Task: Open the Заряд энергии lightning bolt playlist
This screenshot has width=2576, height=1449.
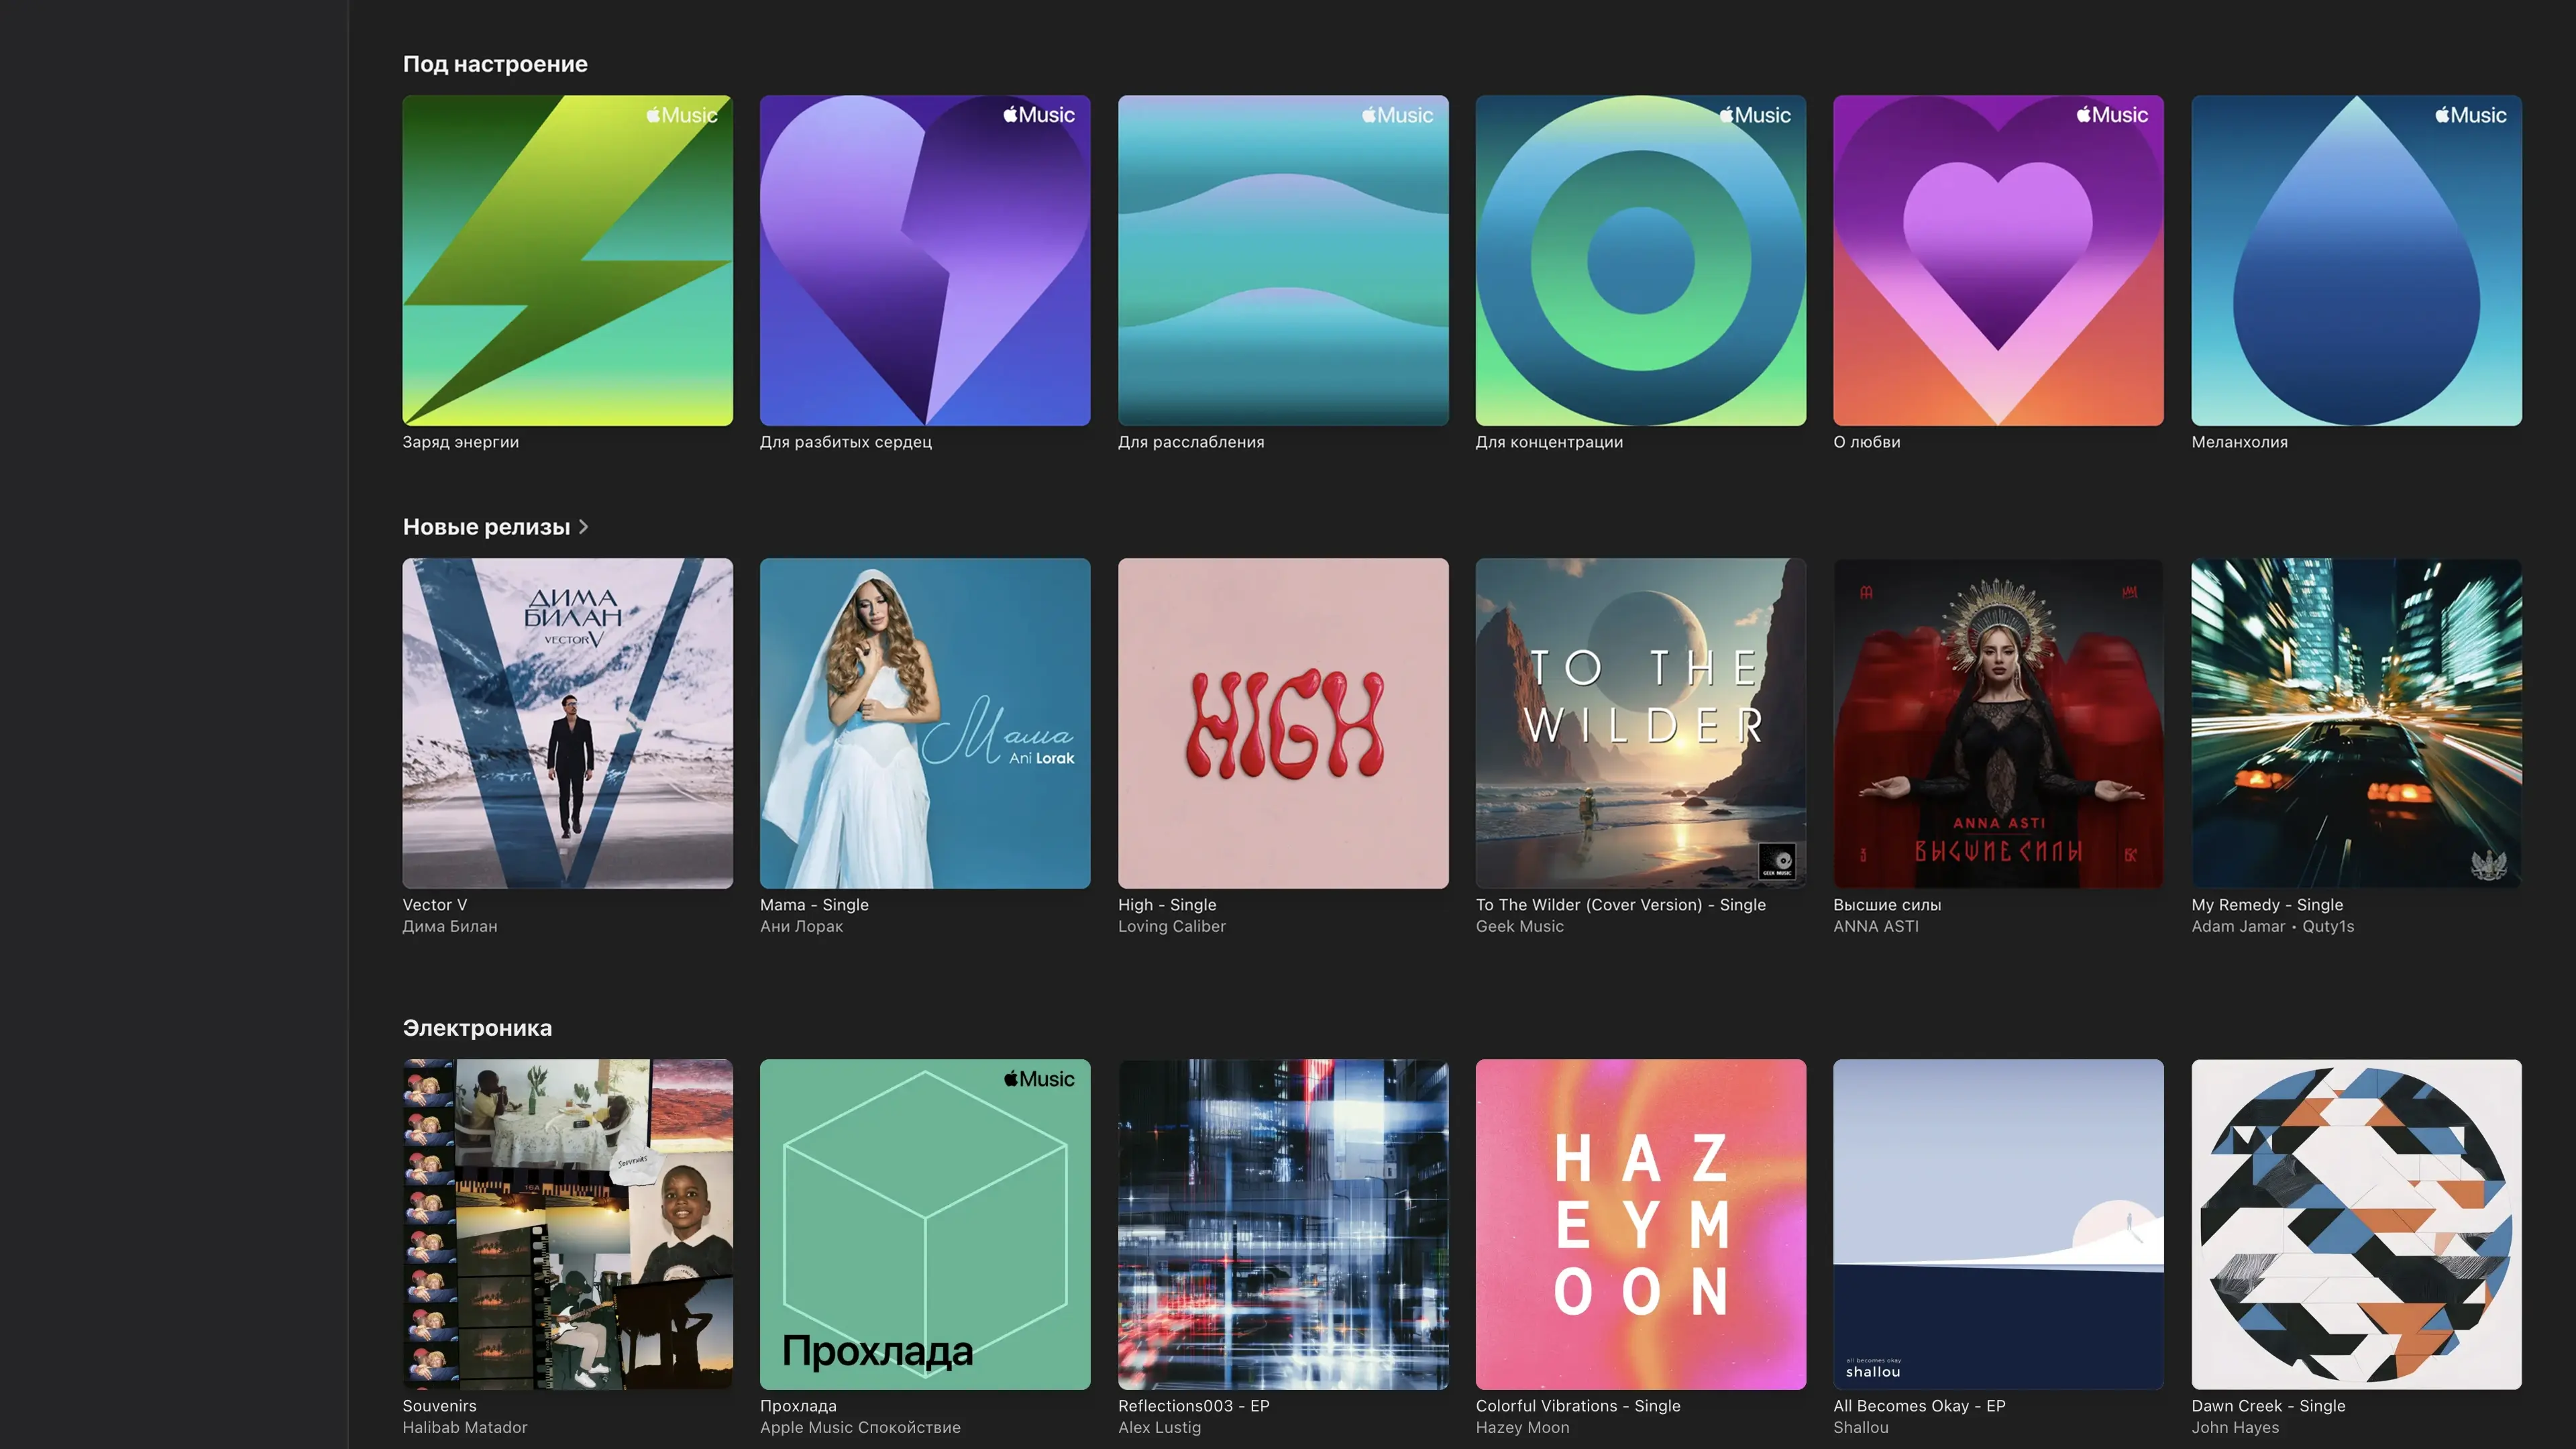Action: click(x=567, y=260)
